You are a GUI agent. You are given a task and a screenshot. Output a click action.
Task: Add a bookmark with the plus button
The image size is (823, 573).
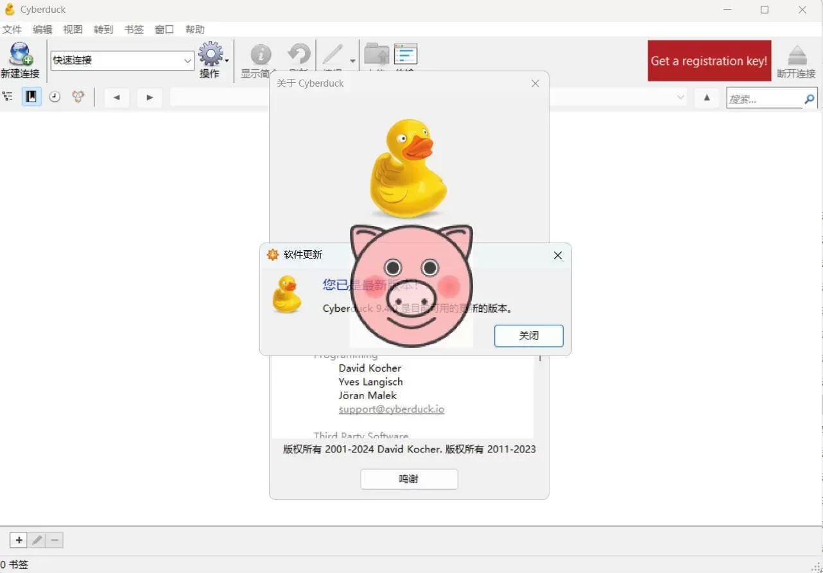click(x=19, y=540)
